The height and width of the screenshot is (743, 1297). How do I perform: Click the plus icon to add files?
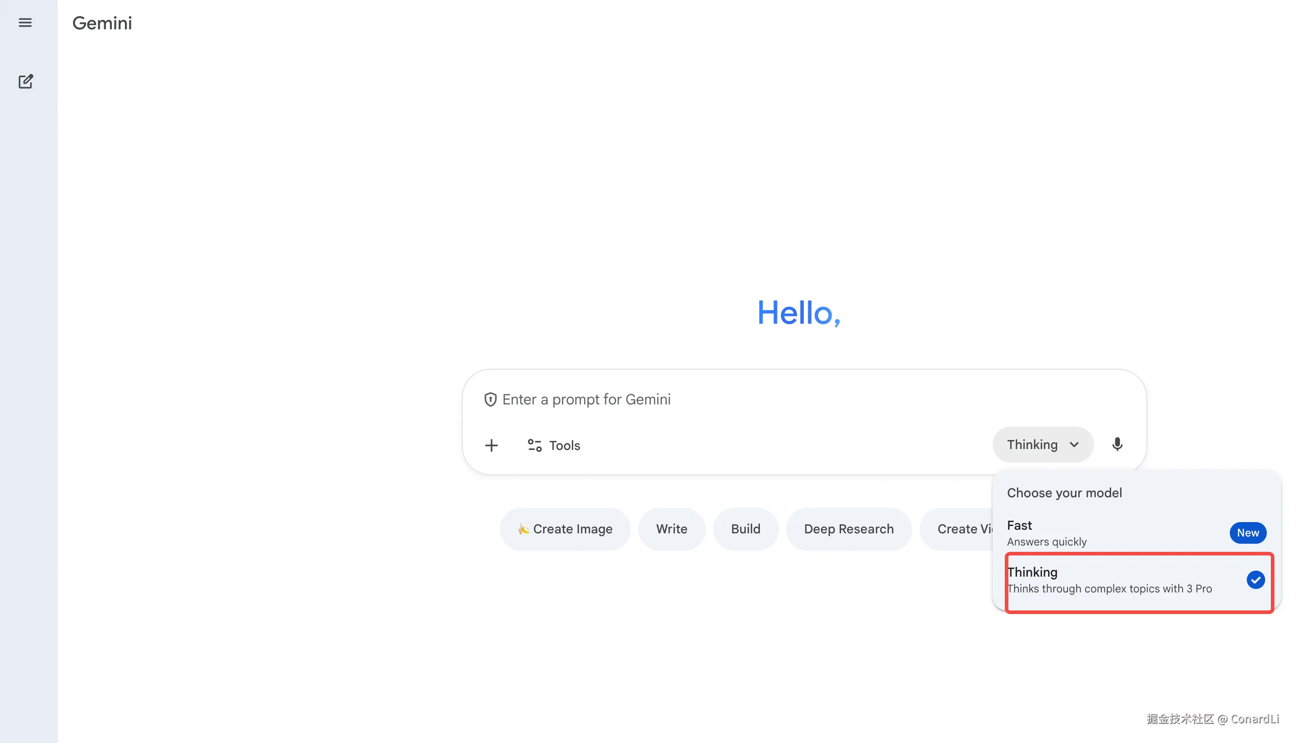491,445
